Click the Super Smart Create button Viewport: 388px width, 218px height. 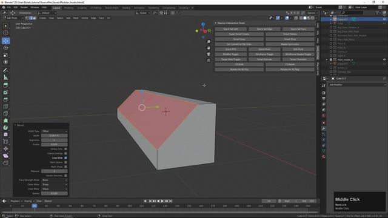[x=239, y=34]
